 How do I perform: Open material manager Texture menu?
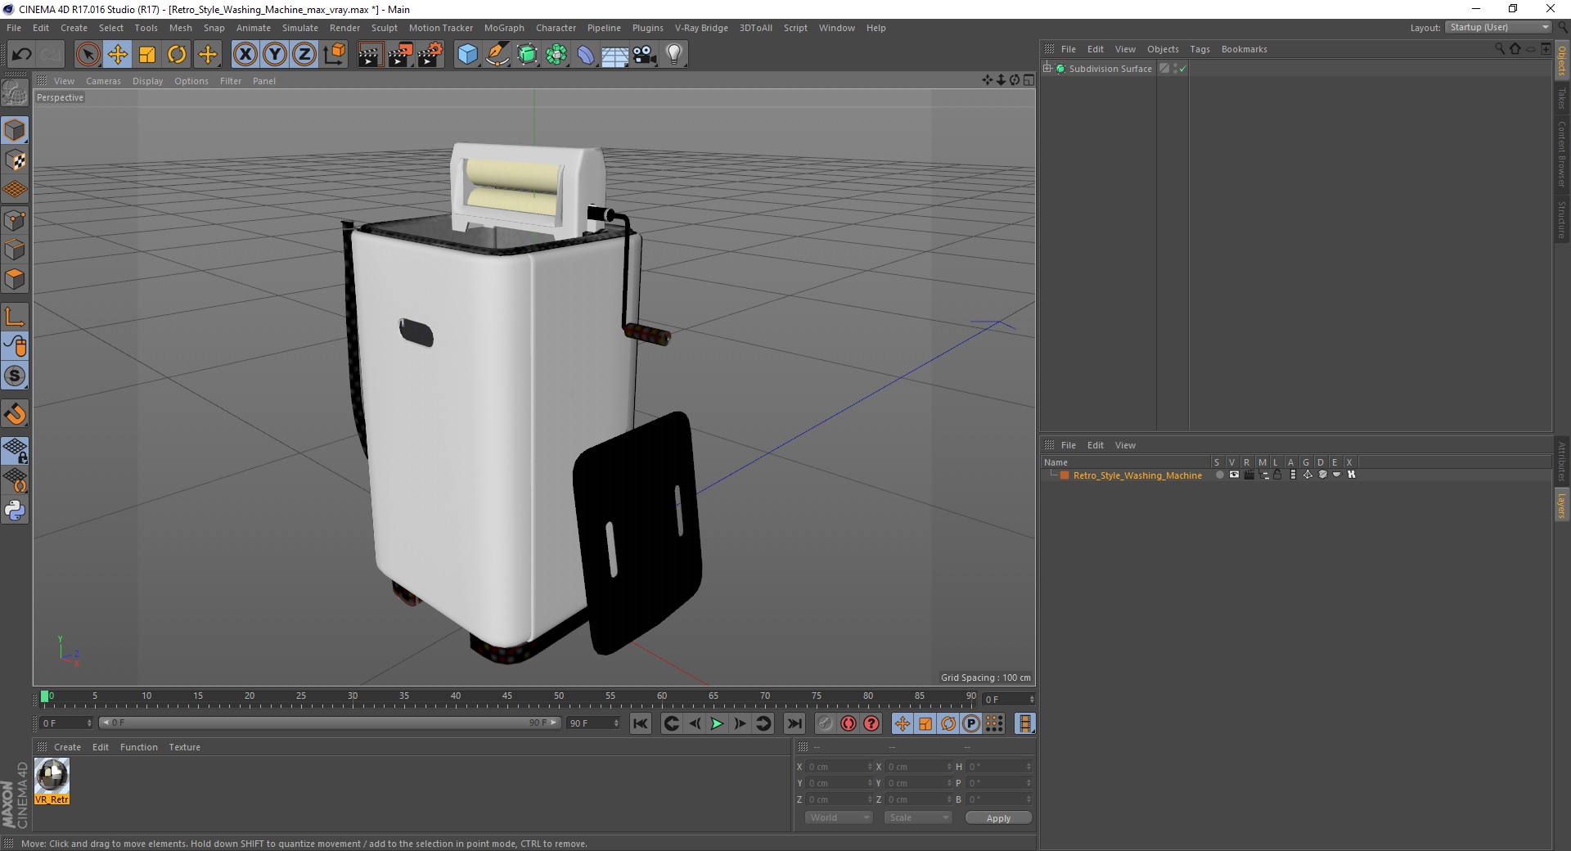[184, 747]
